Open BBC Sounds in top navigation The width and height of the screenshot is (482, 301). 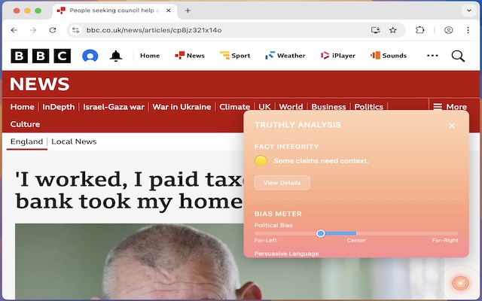click(x=389, y=56)
